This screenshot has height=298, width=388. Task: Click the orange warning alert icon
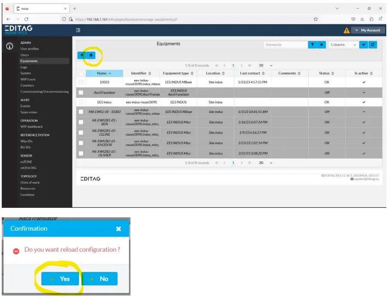point(346,30)
